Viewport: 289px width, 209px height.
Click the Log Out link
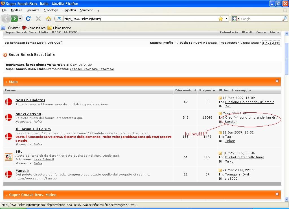54,43
